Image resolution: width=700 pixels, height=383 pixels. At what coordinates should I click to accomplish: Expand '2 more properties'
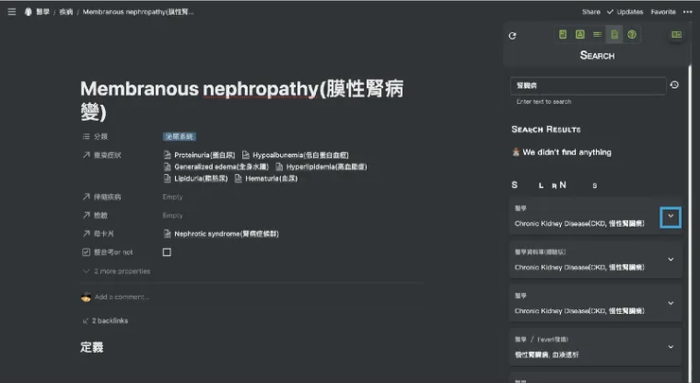pyautogui.click(x=116, y=271)
